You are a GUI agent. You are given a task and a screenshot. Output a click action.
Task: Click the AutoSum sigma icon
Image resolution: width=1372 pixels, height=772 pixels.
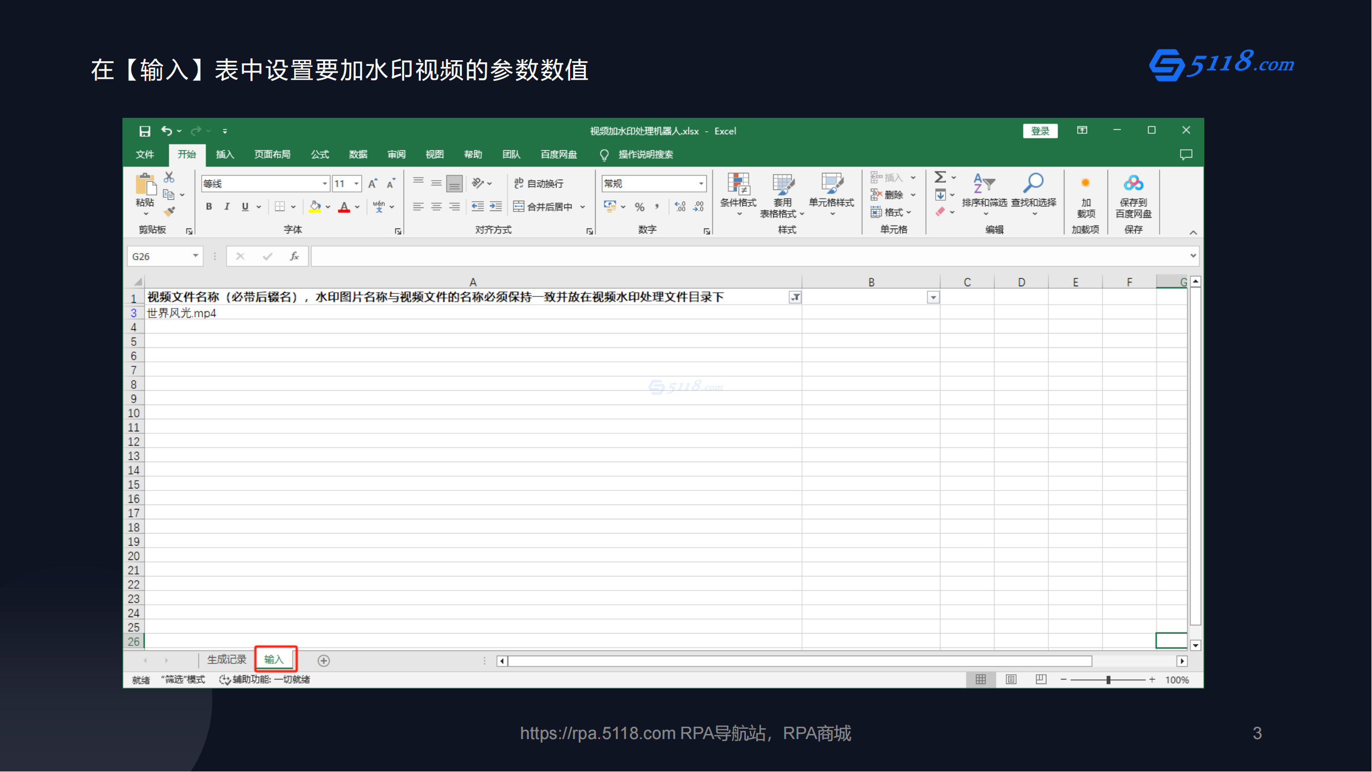tap(940, 177)
